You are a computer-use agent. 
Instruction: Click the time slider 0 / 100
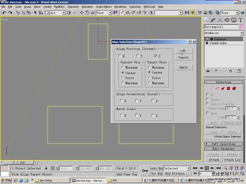click(19, 162)
